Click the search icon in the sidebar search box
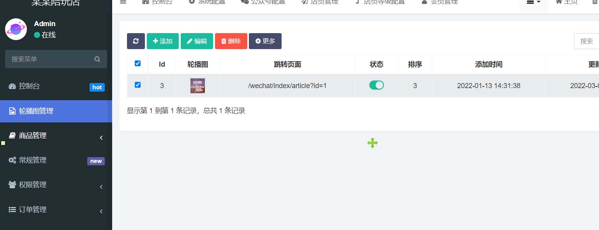This screenshot has height=230, width=599. point(97,59)
